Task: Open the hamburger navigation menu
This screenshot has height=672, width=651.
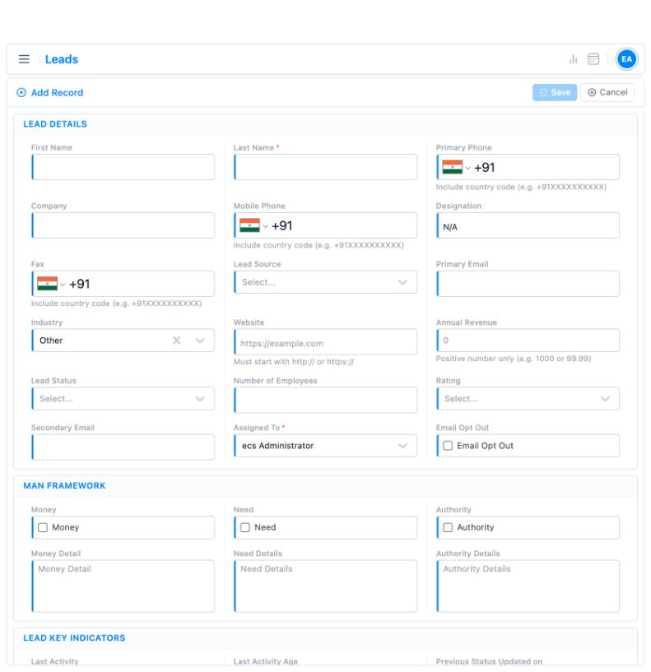Action: pyautogui.click(x=24, y=59)
